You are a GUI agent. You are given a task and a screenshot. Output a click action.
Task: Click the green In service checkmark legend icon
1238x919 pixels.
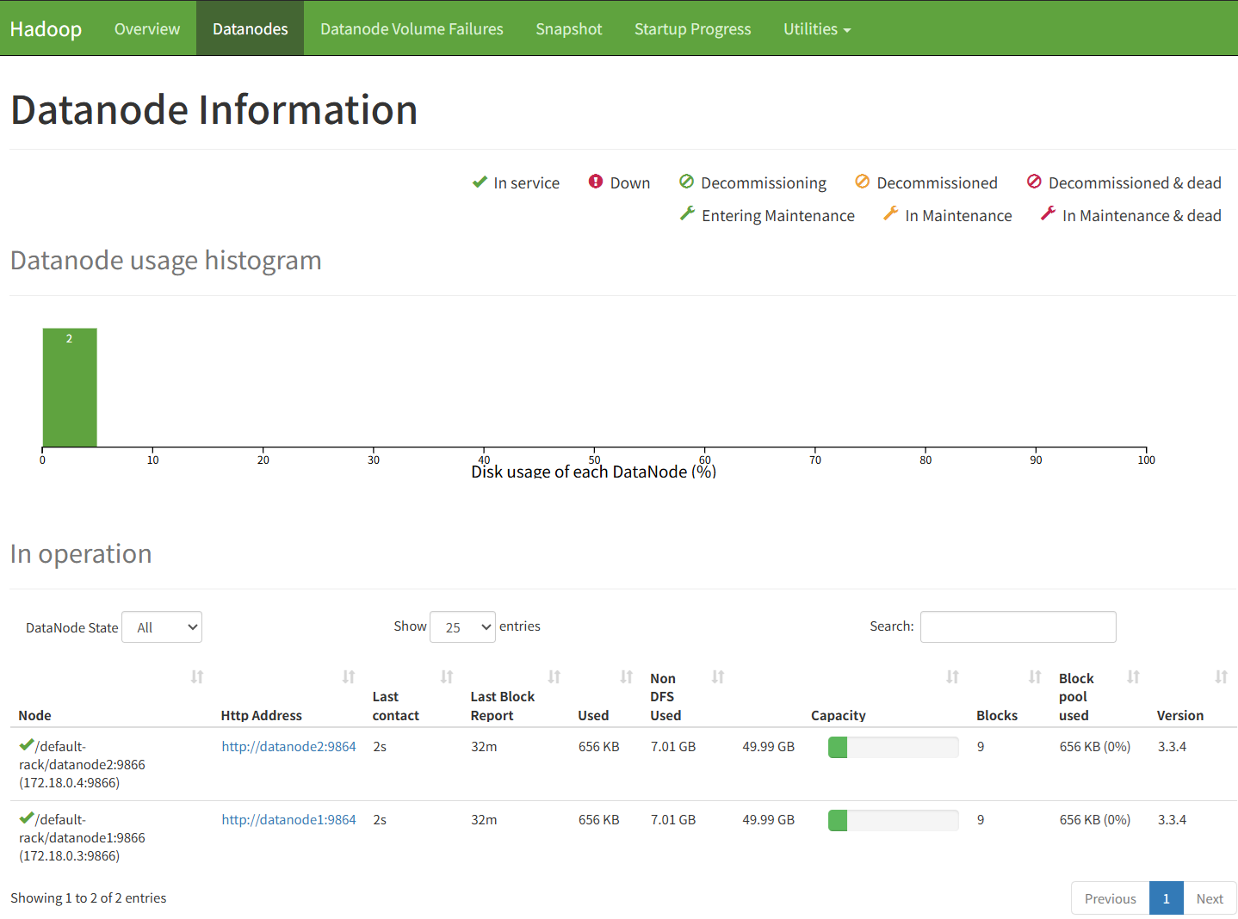pyautogui.click(x=480, y=182)
